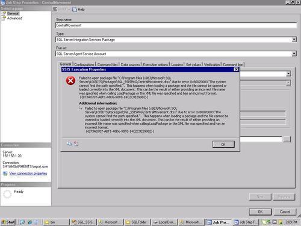Viewport: 301px width, 226px height.
Task: Switch to the Execution options tab
Action: [155, 64]
